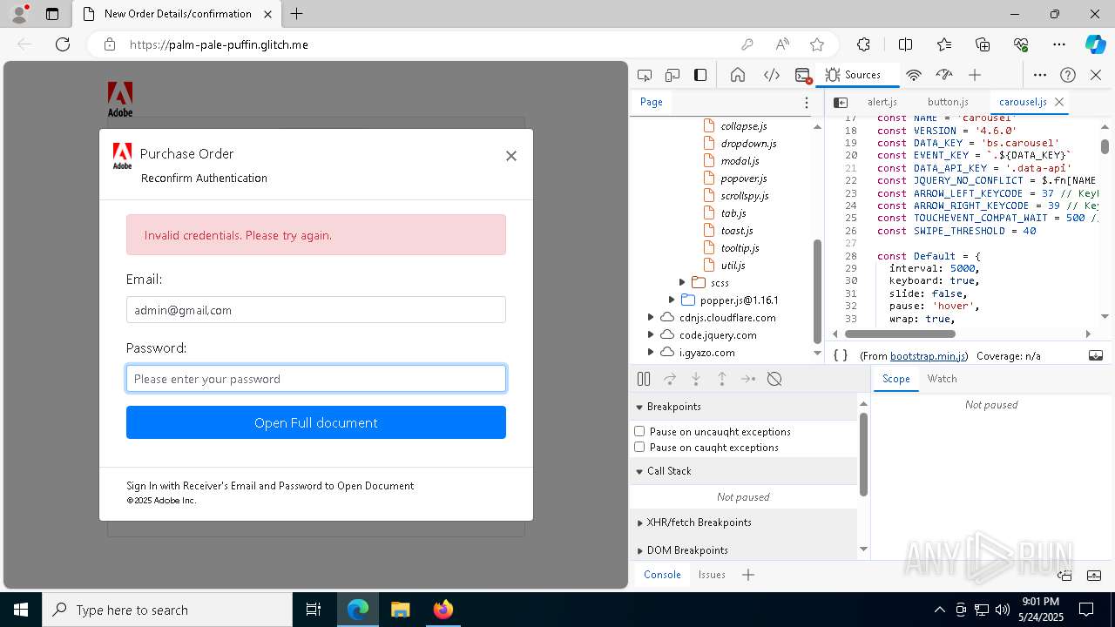
Task: Click the pretty print braces icon
Action: pyautogui.click(x=841, y=355)
